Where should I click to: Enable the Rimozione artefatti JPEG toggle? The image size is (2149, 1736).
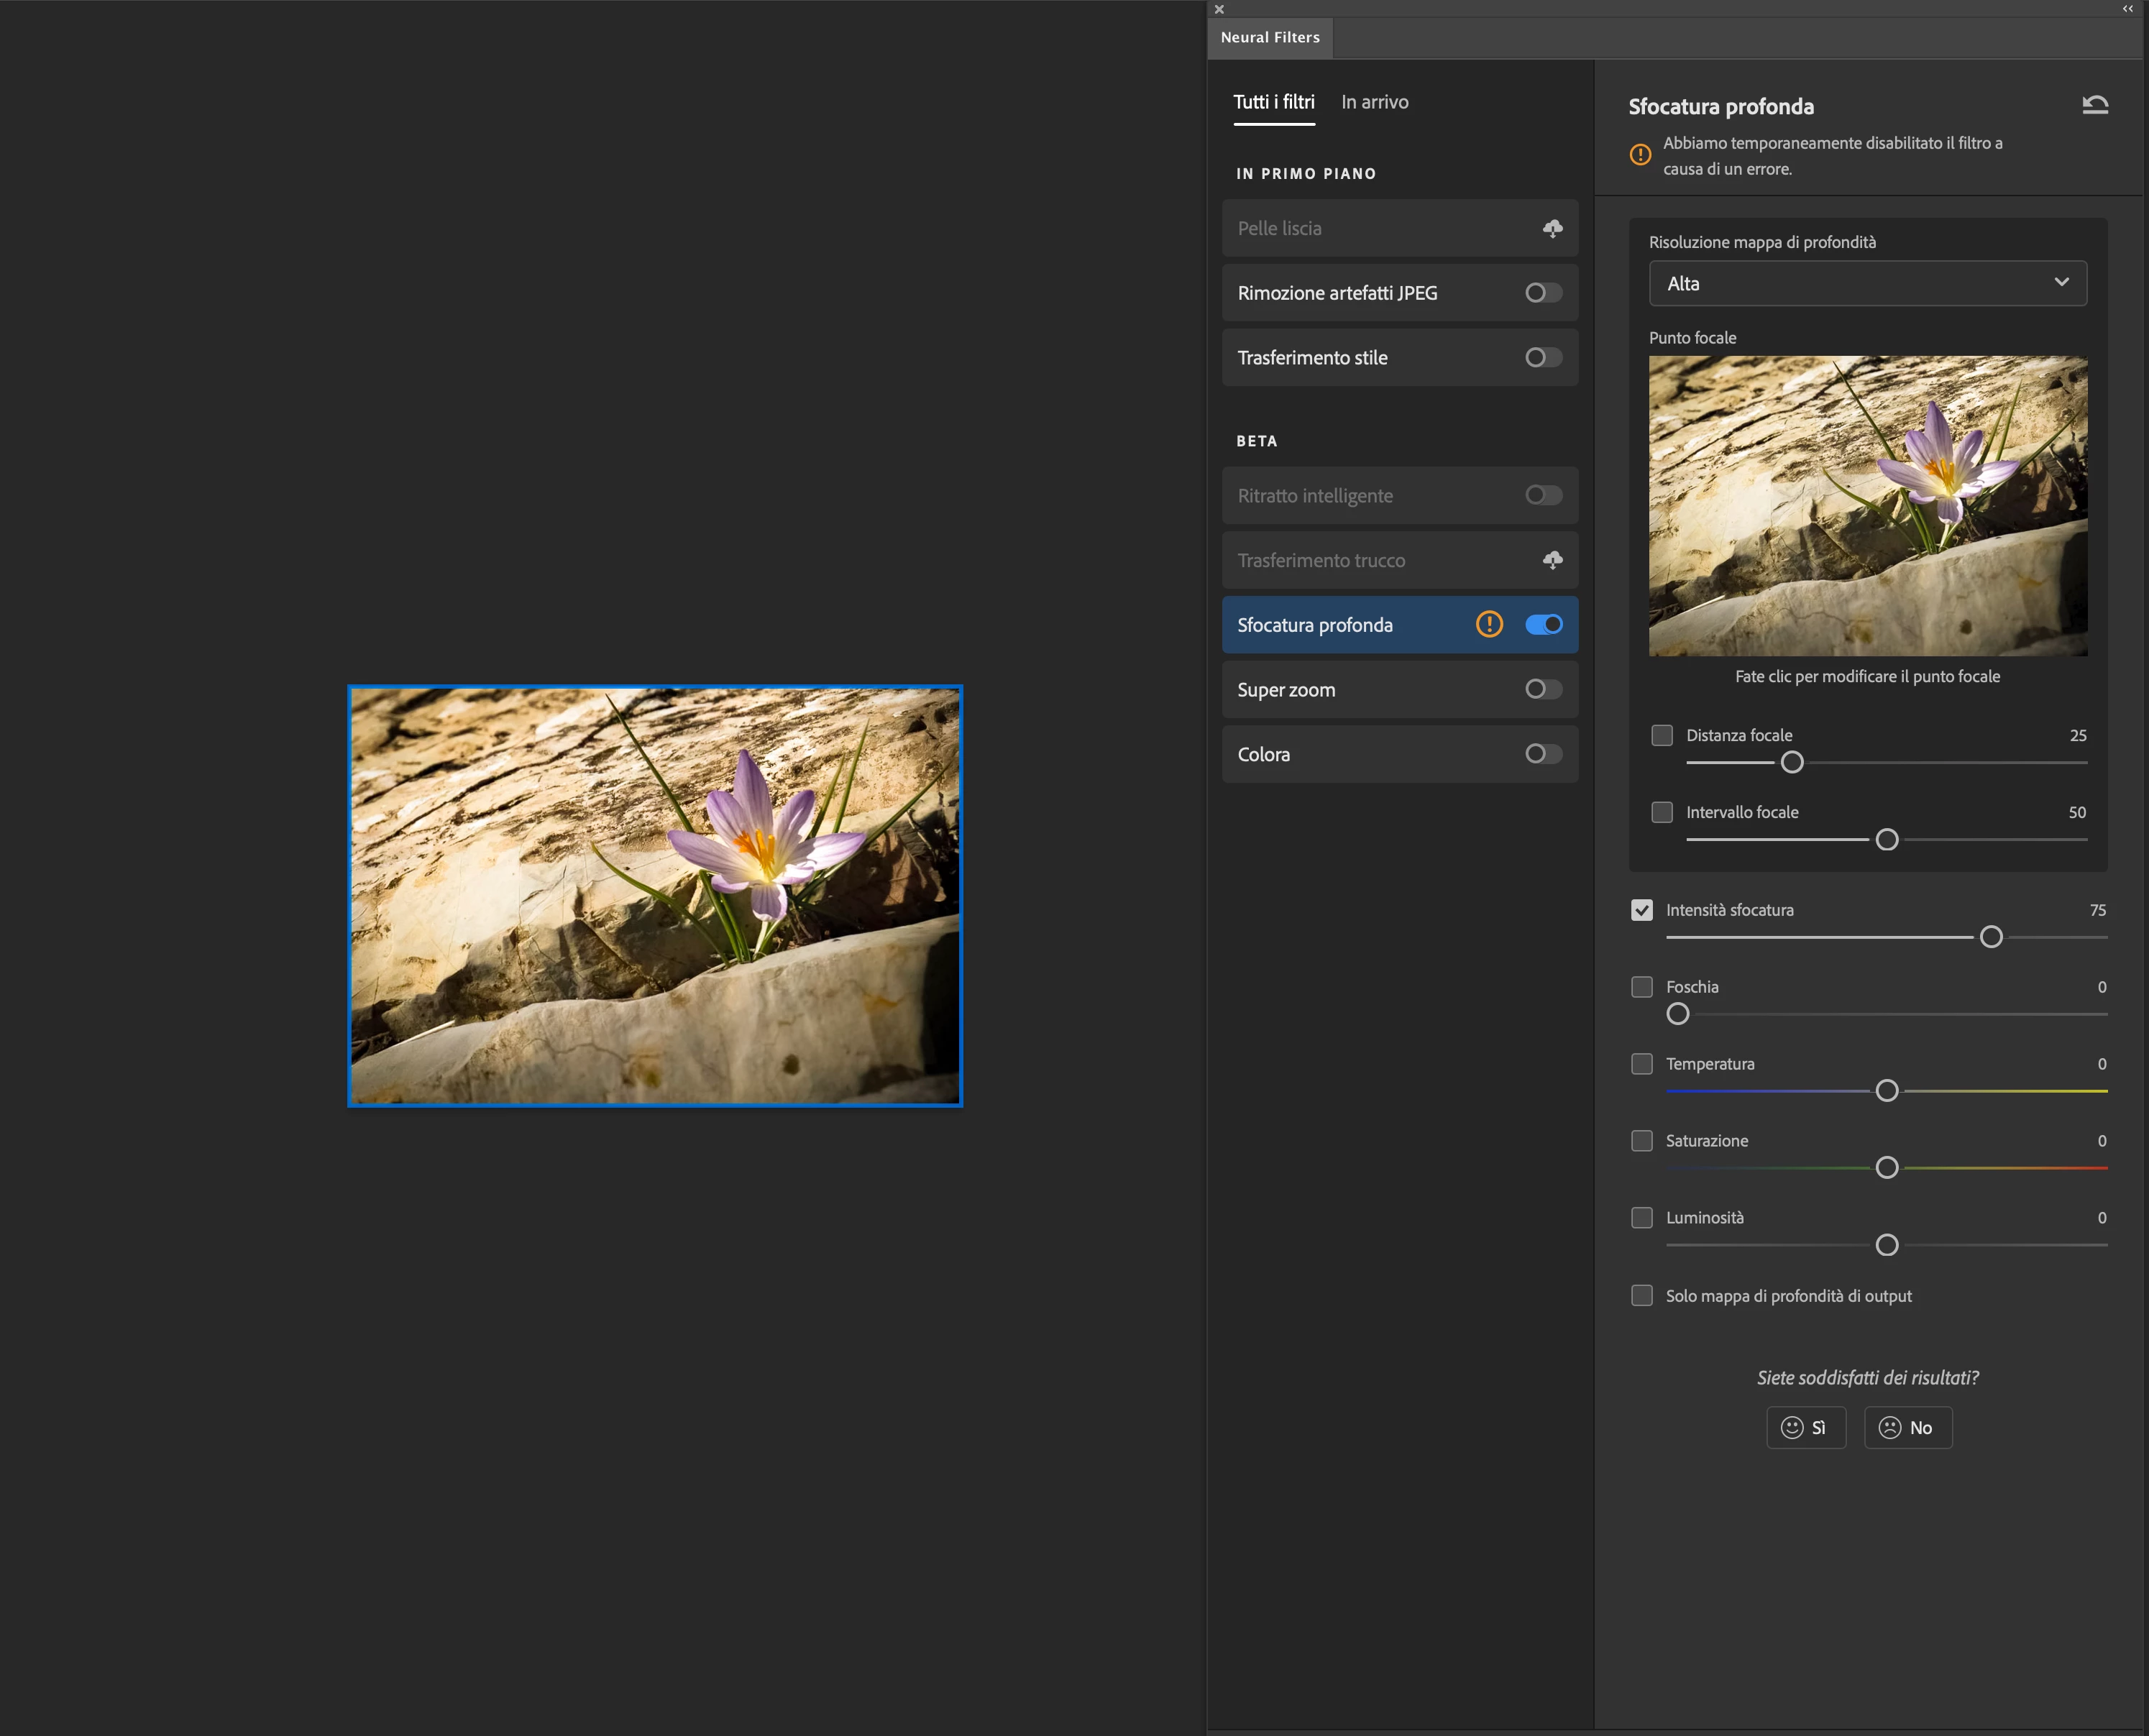[1543, 292]
